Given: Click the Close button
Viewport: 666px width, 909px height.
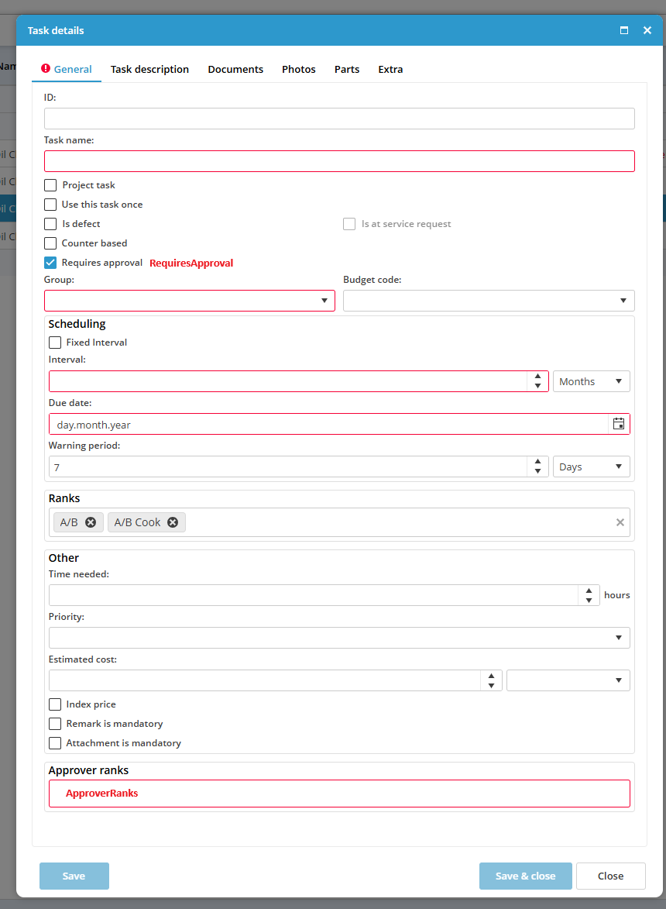Looking at the screenshot, I should [610, 876].
